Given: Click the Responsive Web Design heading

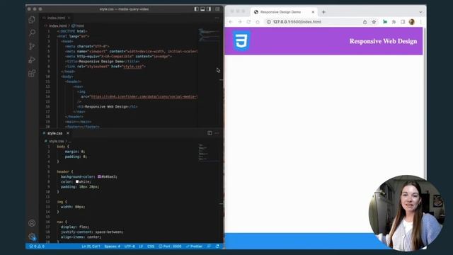Looking at the screenshot, I should click(383, 41).
